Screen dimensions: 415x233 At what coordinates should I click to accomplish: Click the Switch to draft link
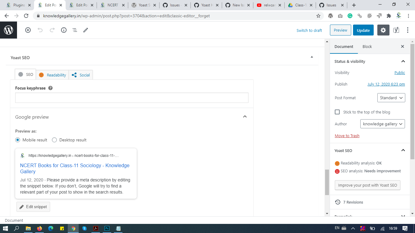[309, 30]
